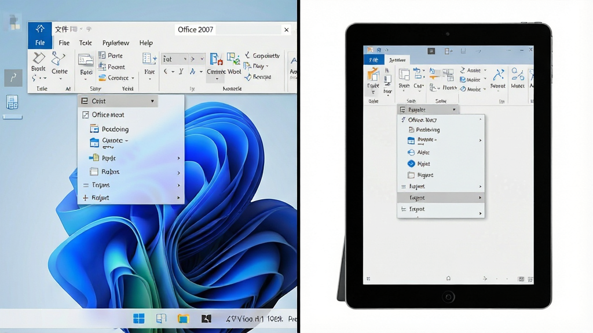This screenshot has height=333, width=593.
Task: Open the blue File tab on the tablet
Action: click(x=374, y=60)
